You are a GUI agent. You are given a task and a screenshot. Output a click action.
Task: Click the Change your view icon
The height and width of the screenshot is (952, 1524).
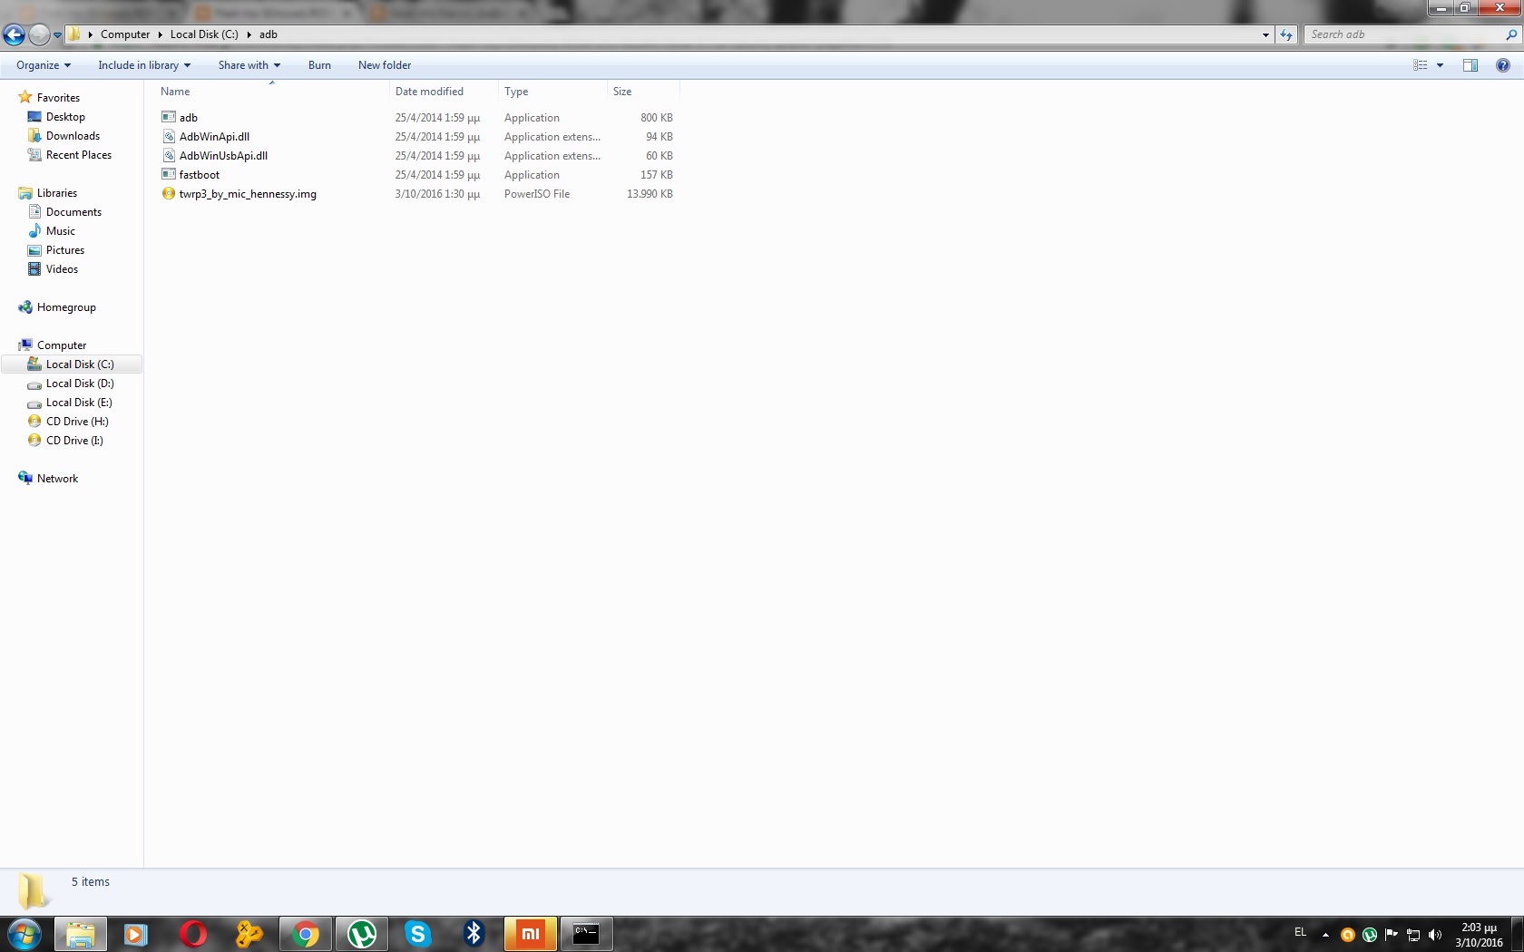point(1421,65)
